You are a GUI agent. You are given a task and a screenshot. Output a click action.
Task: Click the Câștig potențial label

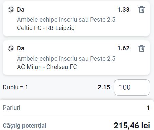coord(25,126)
